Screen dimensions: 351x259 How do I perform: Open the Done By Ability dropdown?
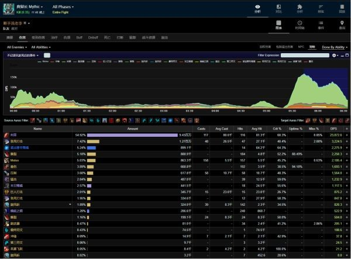pos(335,47)
